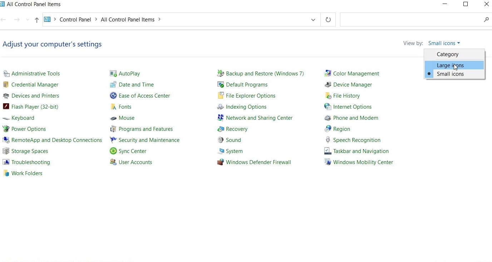Click the search magnifier icon
The image size is (492, 262).
click(486, 20)
